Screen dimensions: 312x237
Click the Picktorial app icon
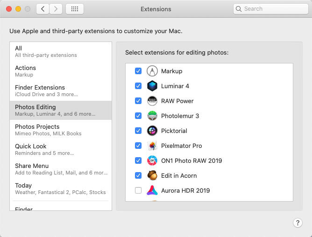point(152,131)
